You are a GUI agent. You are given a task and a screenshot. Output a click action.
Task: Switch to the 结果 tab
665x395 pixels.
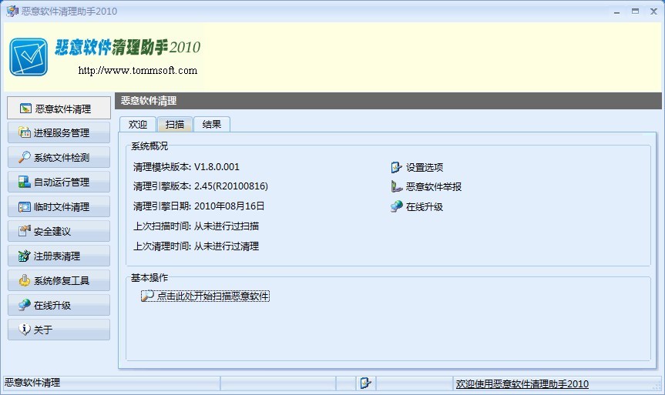point(212,125)
